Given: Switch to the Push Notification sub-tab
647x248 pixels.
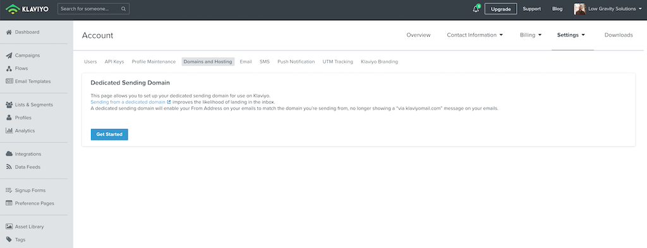Looking at the screenshot, I should (296, 62).
